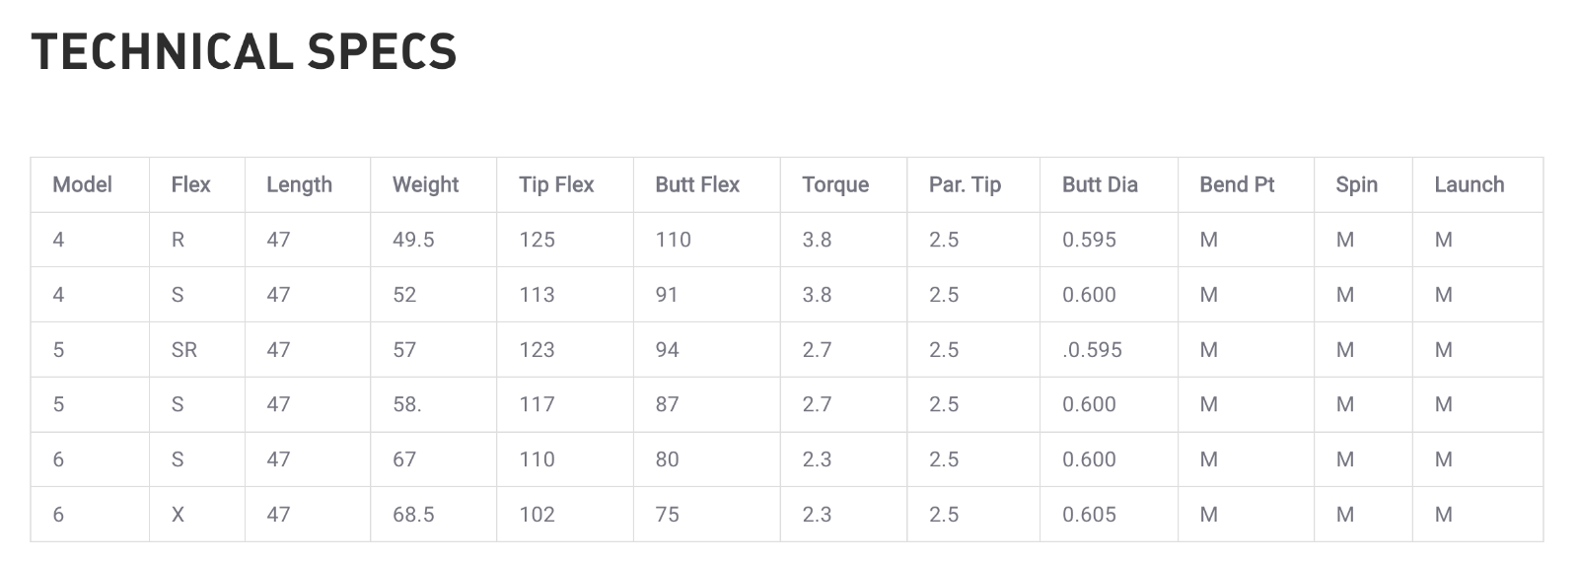The image size is (1578, 564).
Task: Select the Butt Dia column header
Action: pos(1100,184)
